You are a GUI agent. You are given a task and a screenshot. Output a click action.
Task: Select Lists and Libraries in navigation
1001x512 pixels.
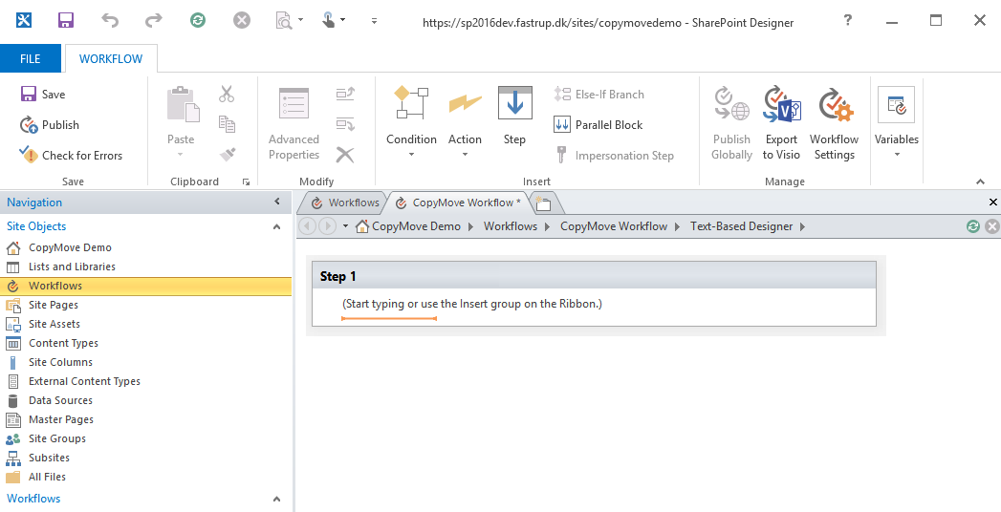[x=72, y=267]
